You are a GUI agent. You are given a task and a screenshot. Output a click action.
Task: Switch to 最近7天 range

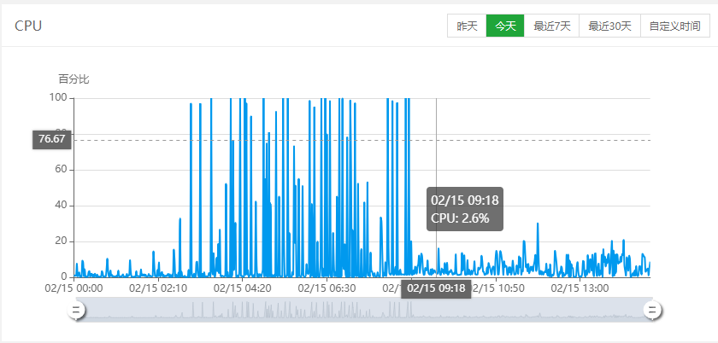pos(552,26)
